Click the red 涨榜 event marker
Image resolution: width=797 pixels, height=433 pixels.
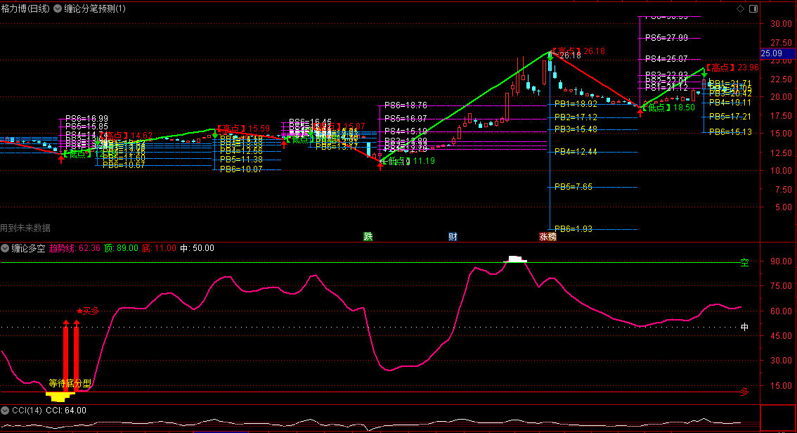[547, 236]
